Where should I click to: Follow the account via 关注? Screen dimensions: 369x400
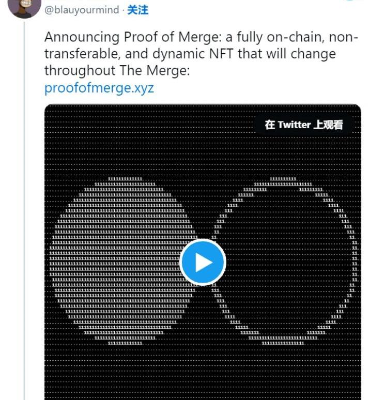point(138,10)
